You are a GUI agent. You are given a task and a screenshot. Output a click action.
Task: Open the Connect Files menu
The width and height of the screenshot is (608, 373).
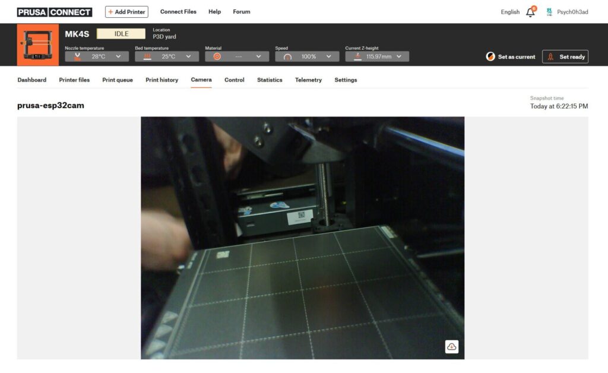point(178,12)
